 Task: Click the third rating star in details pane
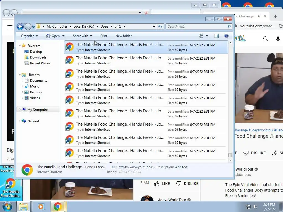[130, 172]
